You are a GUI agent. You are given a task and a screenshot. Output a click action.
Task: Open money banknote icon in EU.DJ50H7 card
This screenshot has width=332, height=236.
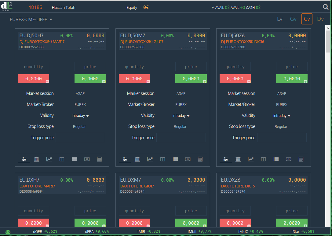coord(87,159)
